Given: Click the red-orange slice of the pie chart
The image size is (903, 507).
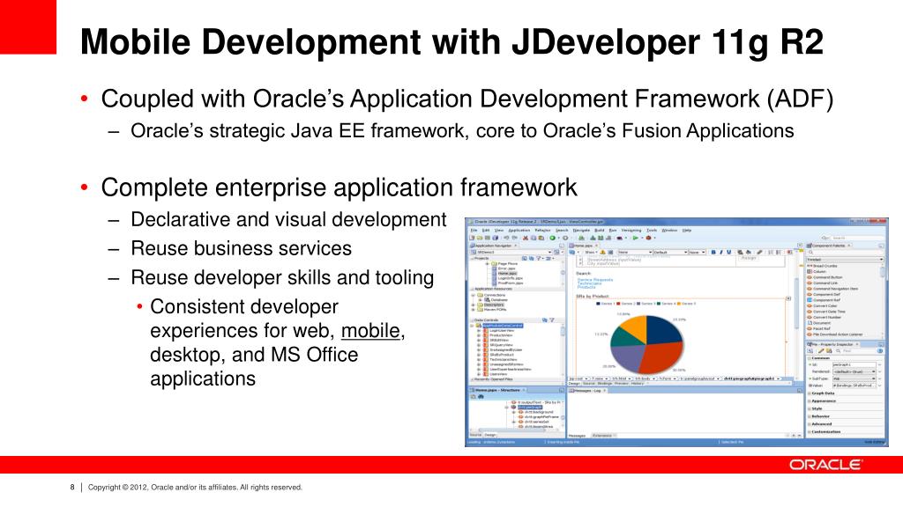Looking at the screenshot, I should (x=662, y=357).
